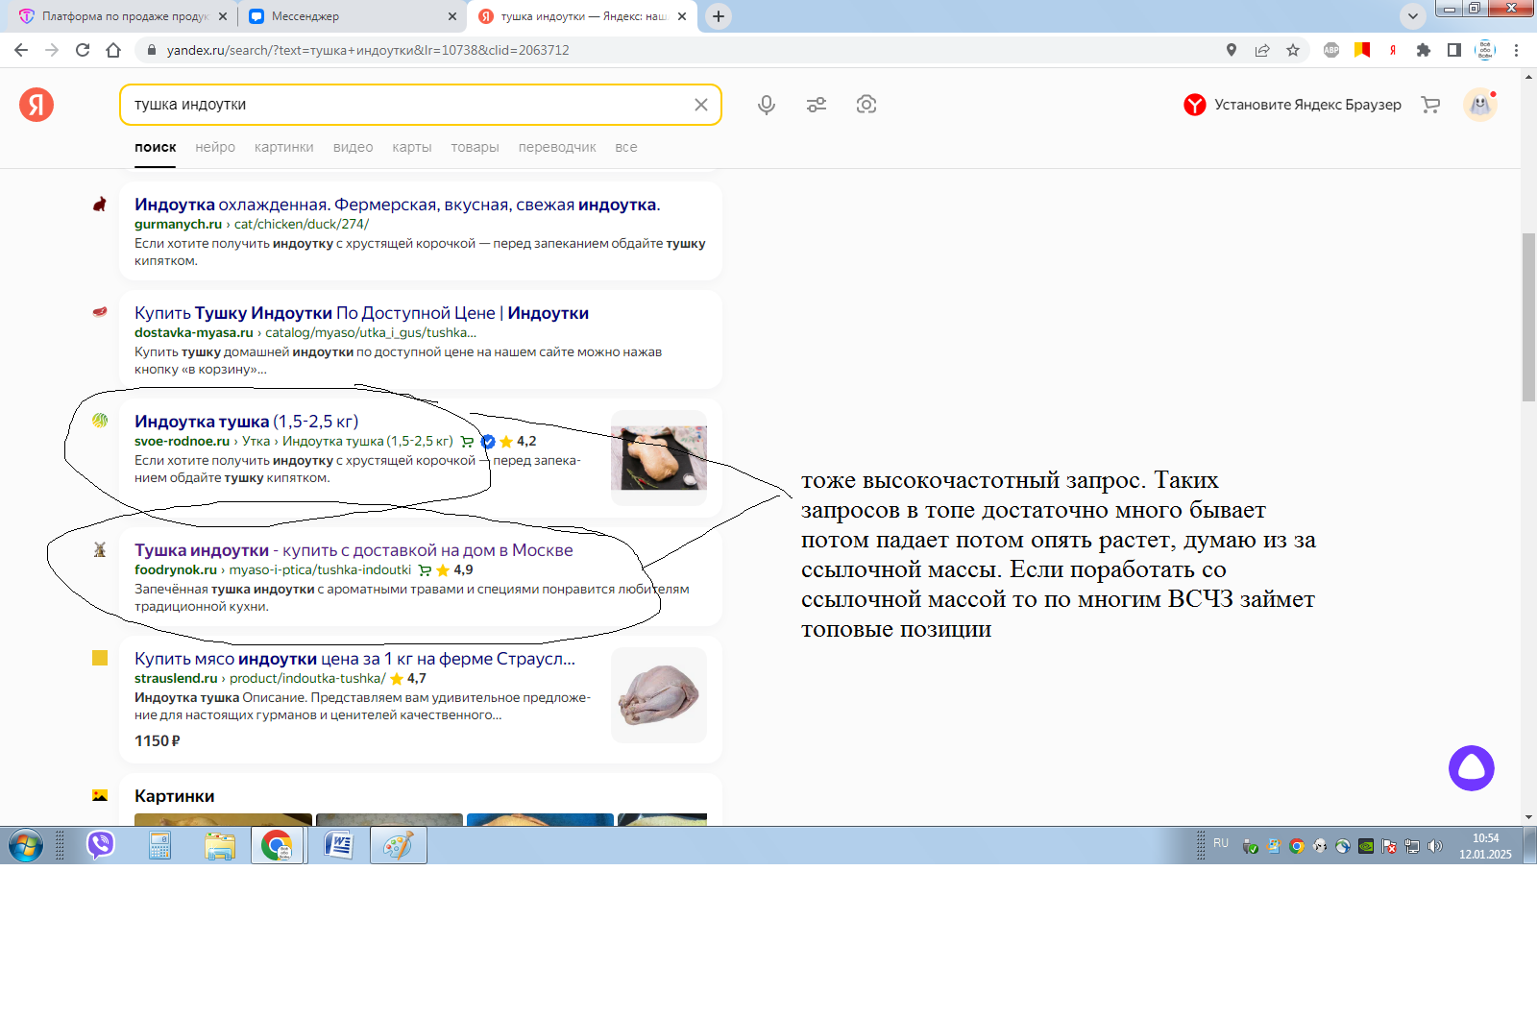The height and width of the screenshot is (1016, 1537).
Task: Open image search via the camera icon
Action: [x=866, y=105]
